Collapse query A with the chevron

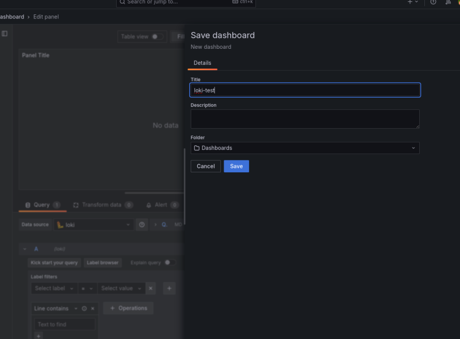pos(25,249)
